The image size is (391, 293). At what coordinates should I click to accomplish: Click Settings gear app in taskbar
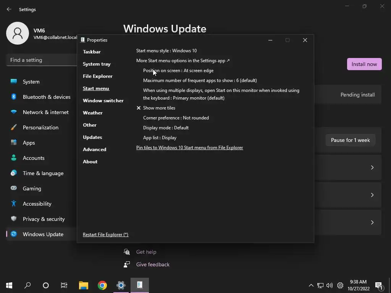coord(121,285)
